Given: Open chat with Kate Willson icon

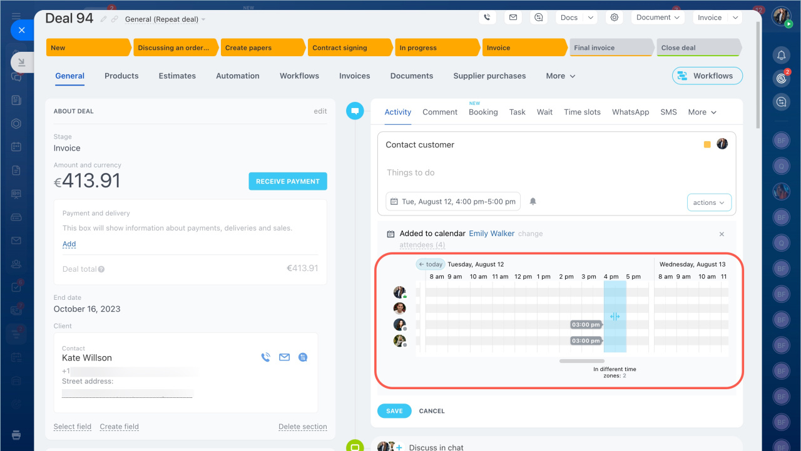Looking at the screenshot, I should click(x=303, y=357).
